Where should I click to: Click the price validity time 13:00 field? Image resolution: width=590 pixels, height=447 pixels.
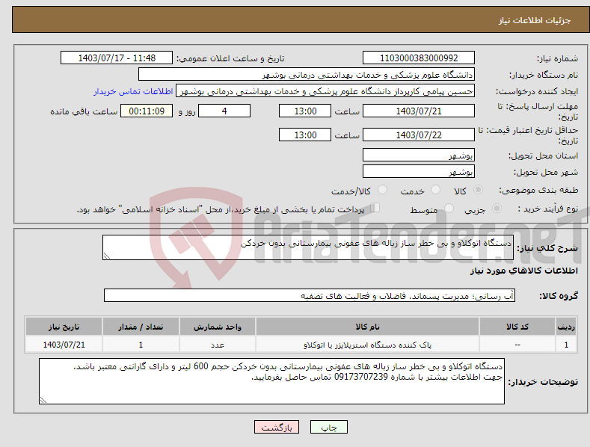click(305, 135)
